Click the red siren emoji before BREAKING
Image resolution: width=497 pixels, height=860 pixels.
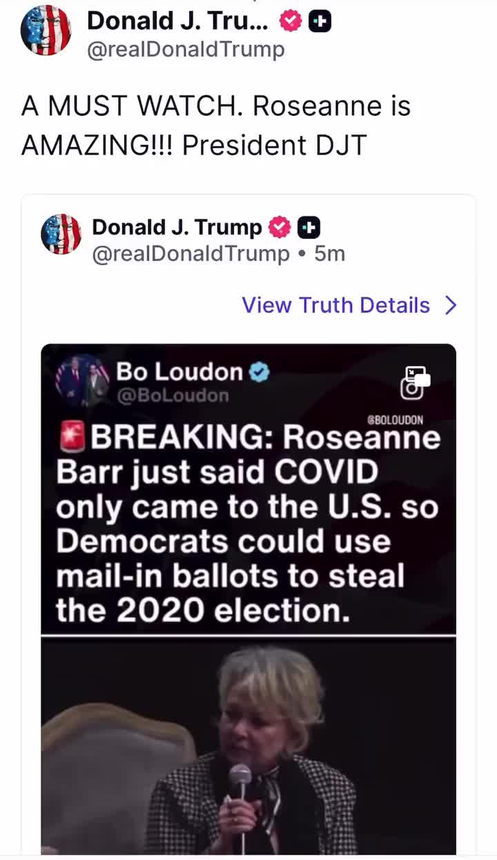pyautogui.click(x=71, y=436)
